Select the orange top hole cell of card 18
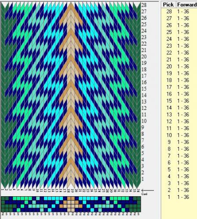This screenshot has height=219, width=197. click(x=69, y=198)
